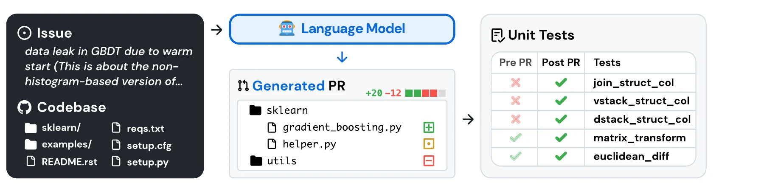Viewport: 764px width, 191px height.
Task: Click Pre PR red cross for vstack_struct_col
Action: tap(516, 101)
